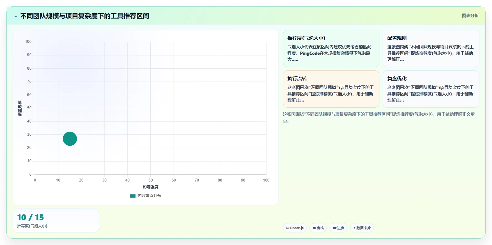Select the 数据卡片 tag
The image size is (492, 245).
(x=362, y=228)
